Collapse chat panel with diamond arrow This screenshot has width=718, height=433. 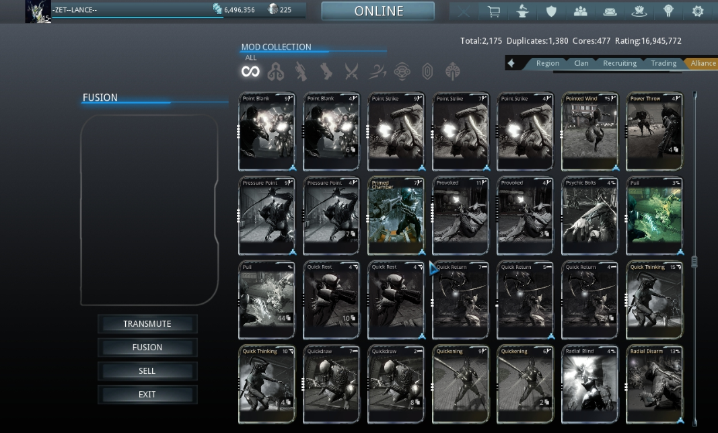pos(511,63)
